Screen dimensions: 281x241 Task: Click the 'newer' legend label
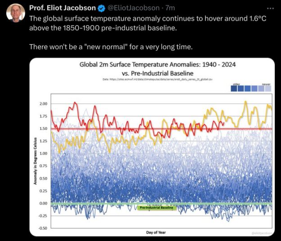coord(267,84)
